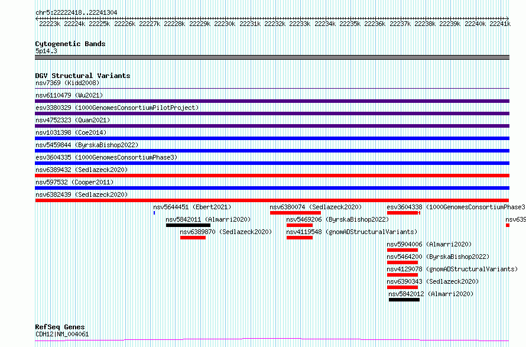Click the RefSeq Genes track title

60,327
